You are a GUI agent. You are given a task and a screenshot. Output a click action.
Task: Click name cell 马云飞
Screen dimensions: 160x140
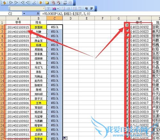[x=39, y=67]
